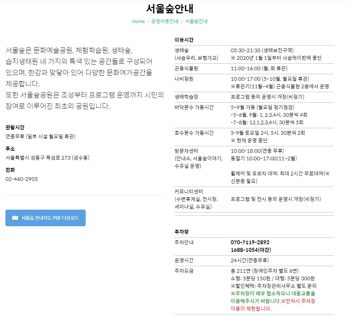
Task: Click the 관람시간 heading
Action: pos(15,127)
